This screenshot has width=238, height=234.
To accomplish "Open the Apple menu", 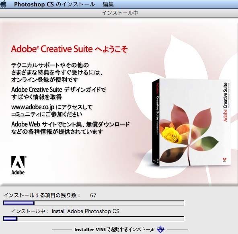I will click(4, 4).
